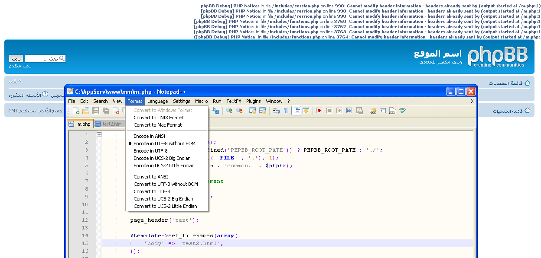Select Encode in ANSI
Screen dimensions: 541x258
[x=150, y=136]
